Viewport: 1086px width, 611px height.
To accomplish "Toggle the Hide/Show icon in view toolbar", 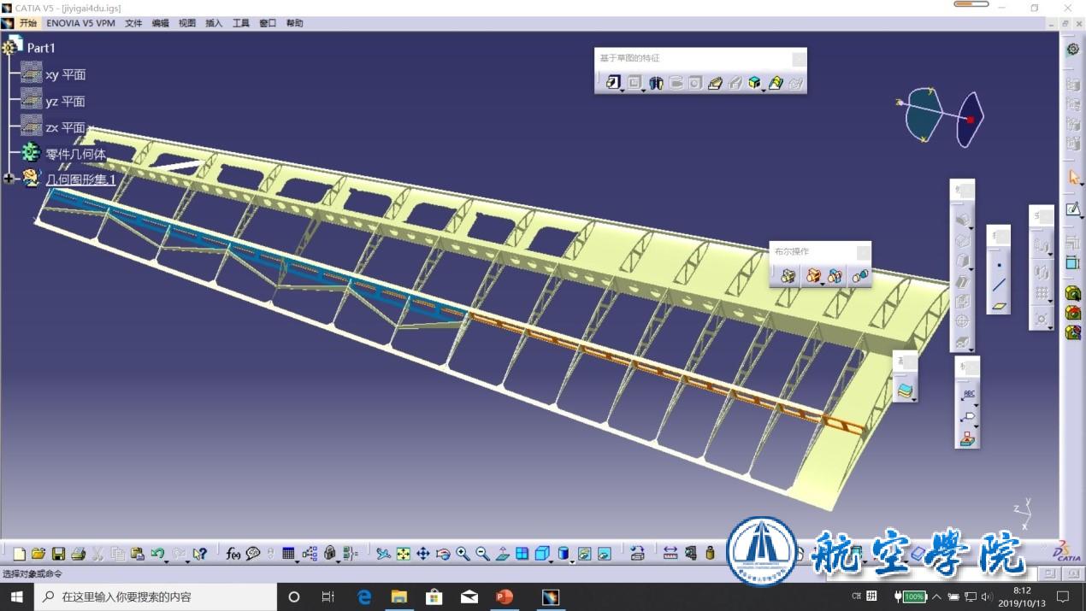I will [x=585, y=554].
